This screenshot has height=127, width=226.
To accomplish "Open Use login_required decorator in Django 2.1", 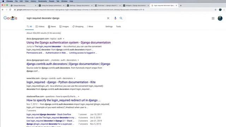I will [x=50, y=121].
